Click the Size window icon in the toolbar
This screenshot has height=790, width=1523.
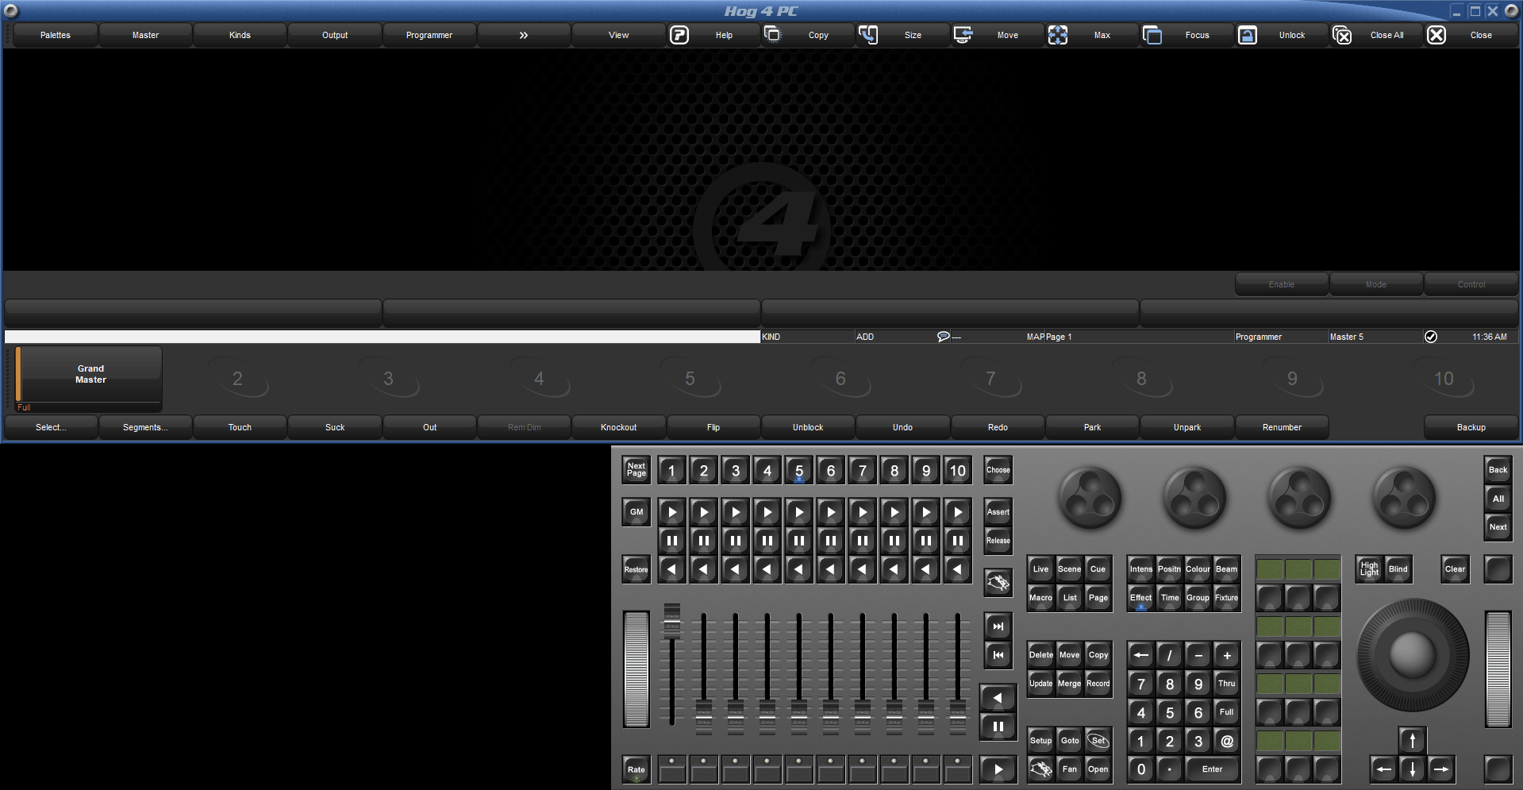click(868, 35)
